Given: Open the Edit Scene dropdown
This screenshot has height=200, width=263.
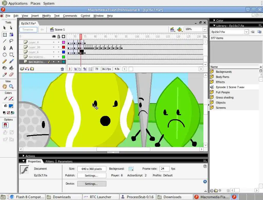Looking at the screenshot, I should (x=172, y=30).
